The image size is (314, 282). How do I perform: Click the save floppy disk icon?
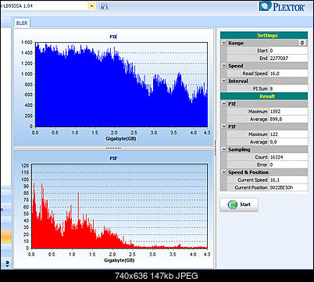tap(104, 5)
